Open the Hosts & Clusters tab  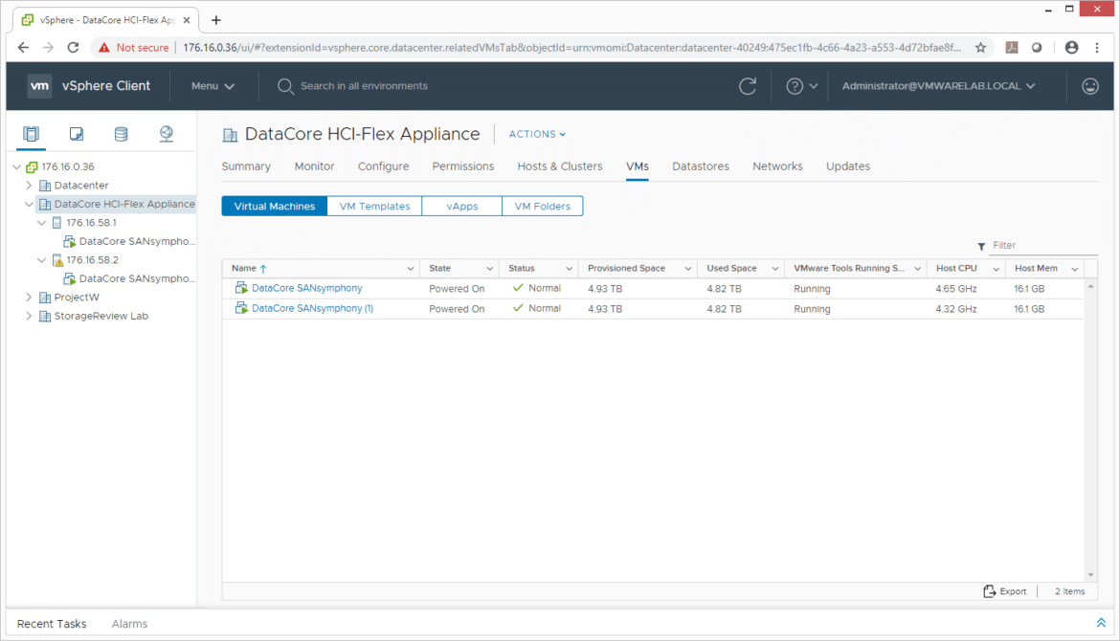560,166
